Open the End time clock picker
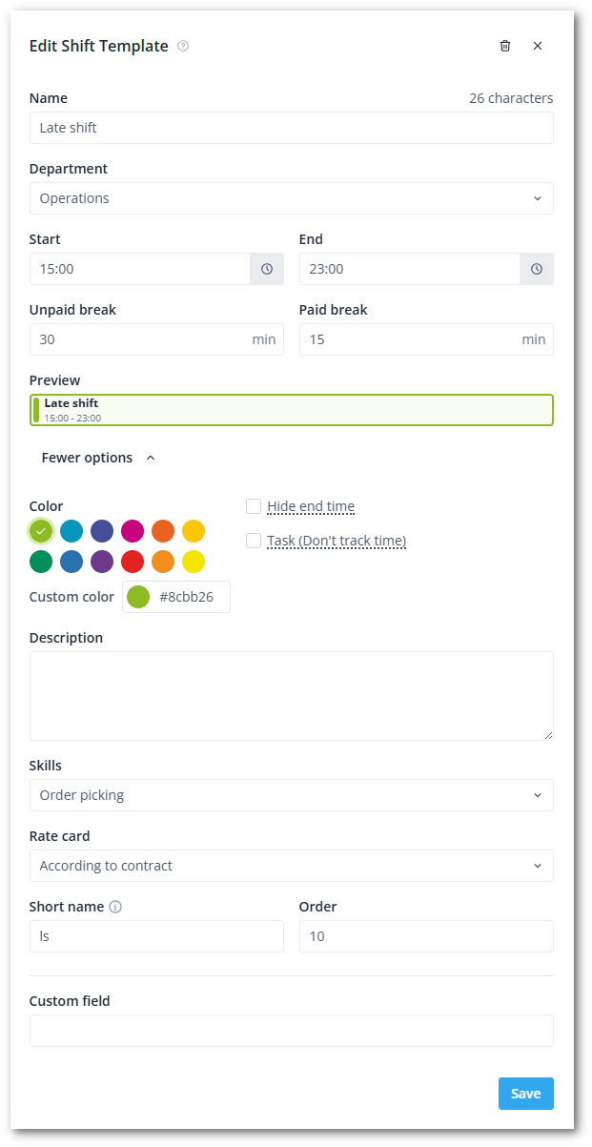Screen dimensions: 592x1147 (537, 269)
